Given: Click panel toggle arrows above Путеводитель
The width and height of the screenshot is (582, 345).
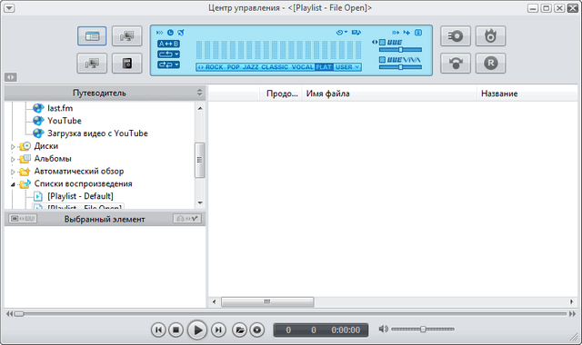Looking at the screenshot, I should point(10,77).
